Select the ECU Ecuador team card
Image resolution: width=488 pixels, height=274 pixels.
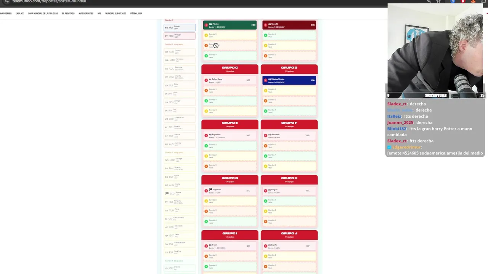180,127
